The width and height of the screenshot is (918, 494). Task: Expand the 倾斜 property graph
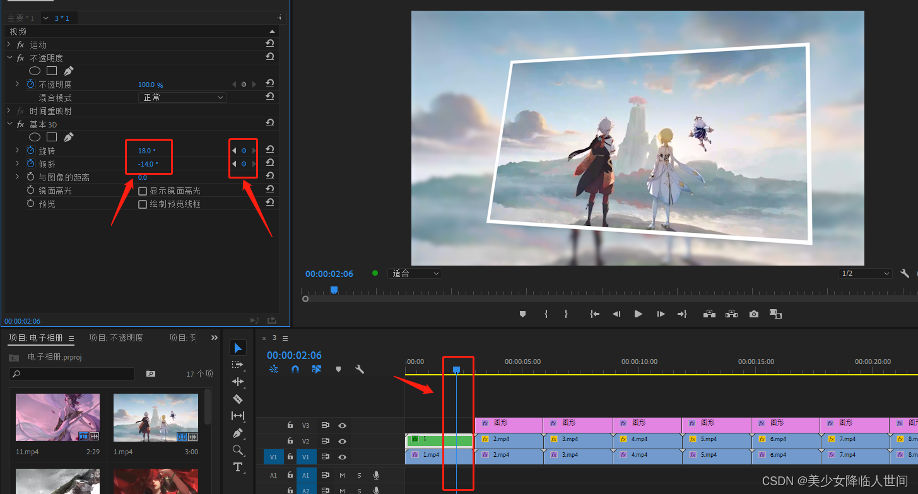[x=18, y=163]
